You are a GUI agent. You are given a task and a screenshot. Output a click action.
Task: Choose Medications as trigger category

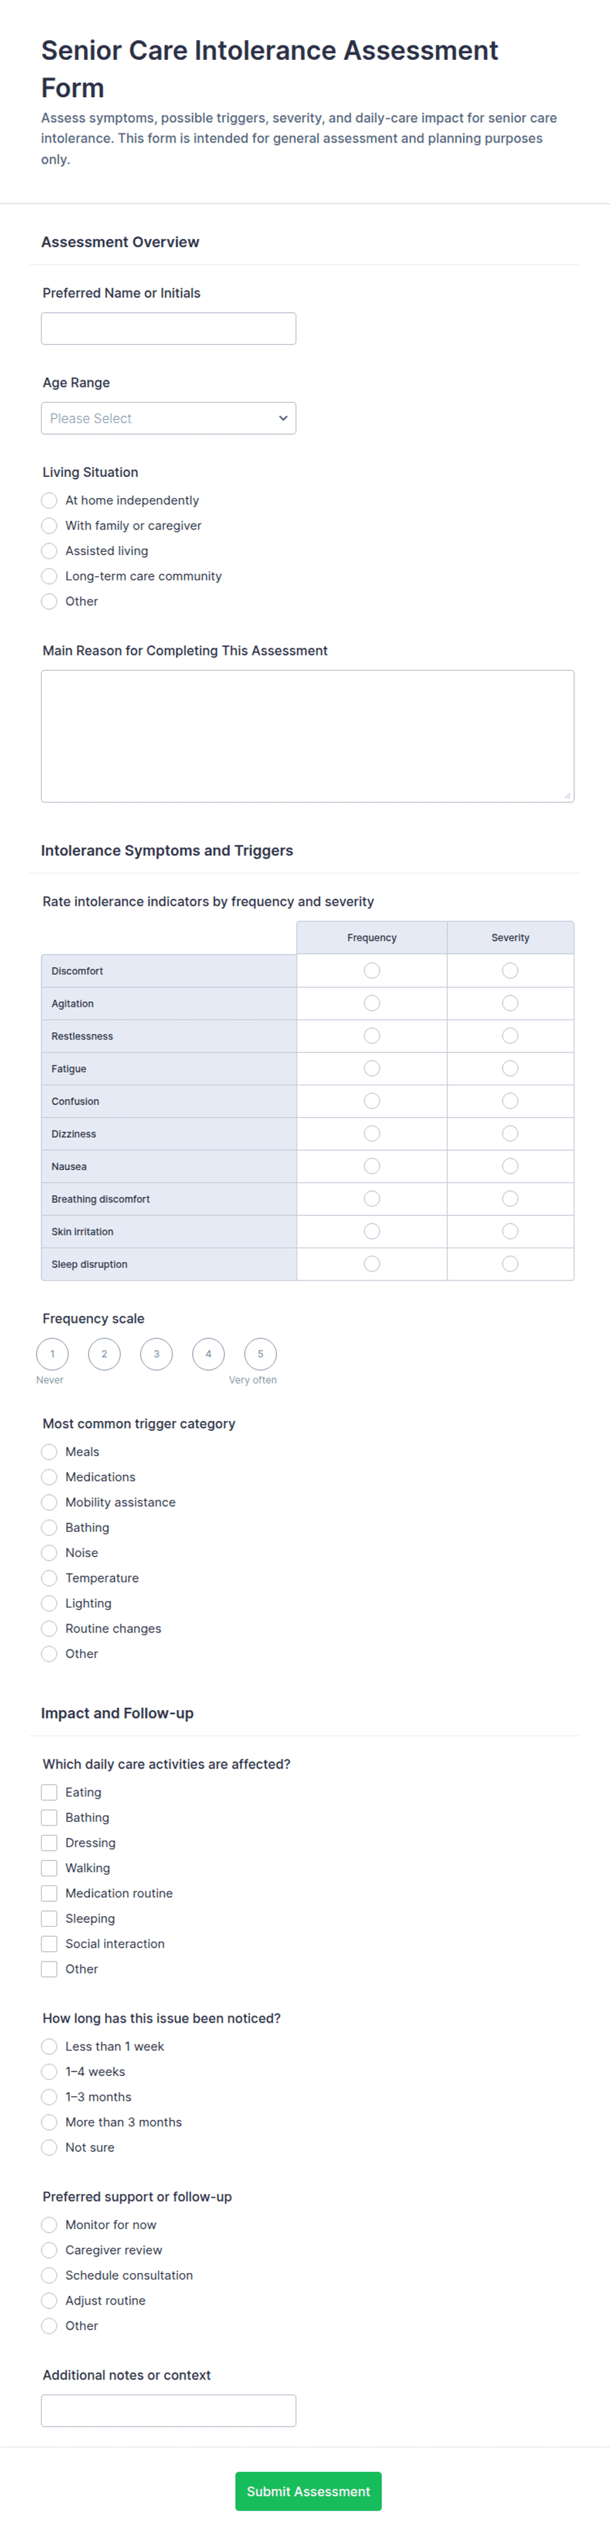coord(49,1478)
